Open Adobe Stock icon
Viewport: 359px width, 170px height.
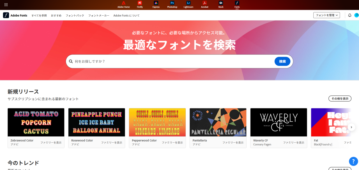221,5
